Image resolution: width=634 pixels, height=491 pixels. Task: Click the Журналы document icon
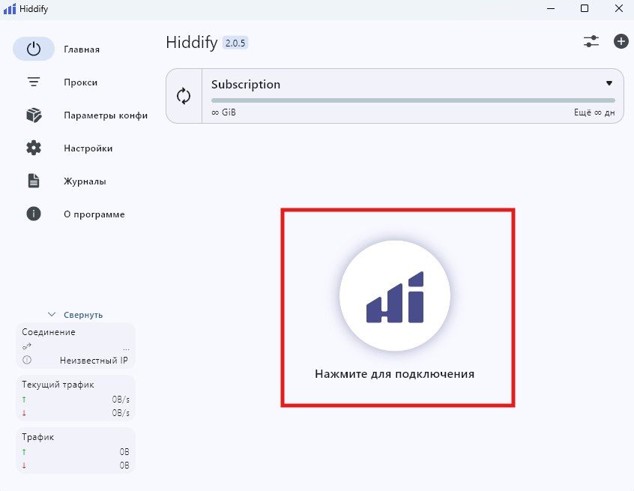pos(34,181)
